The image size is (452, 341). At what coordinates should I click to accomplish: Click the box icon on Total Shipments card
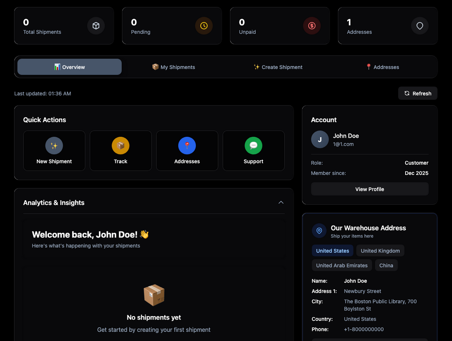[x=96, y=26]
